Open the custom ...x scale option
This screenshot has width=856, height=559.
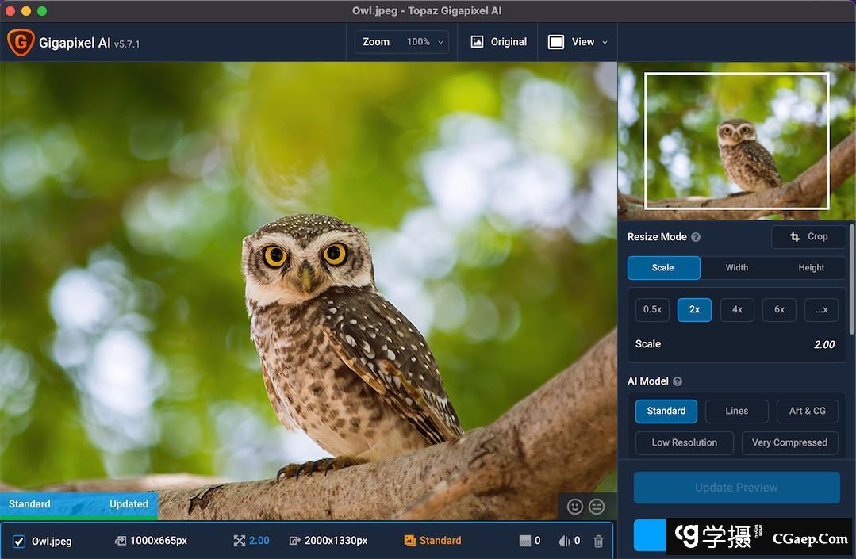point(821,309)
